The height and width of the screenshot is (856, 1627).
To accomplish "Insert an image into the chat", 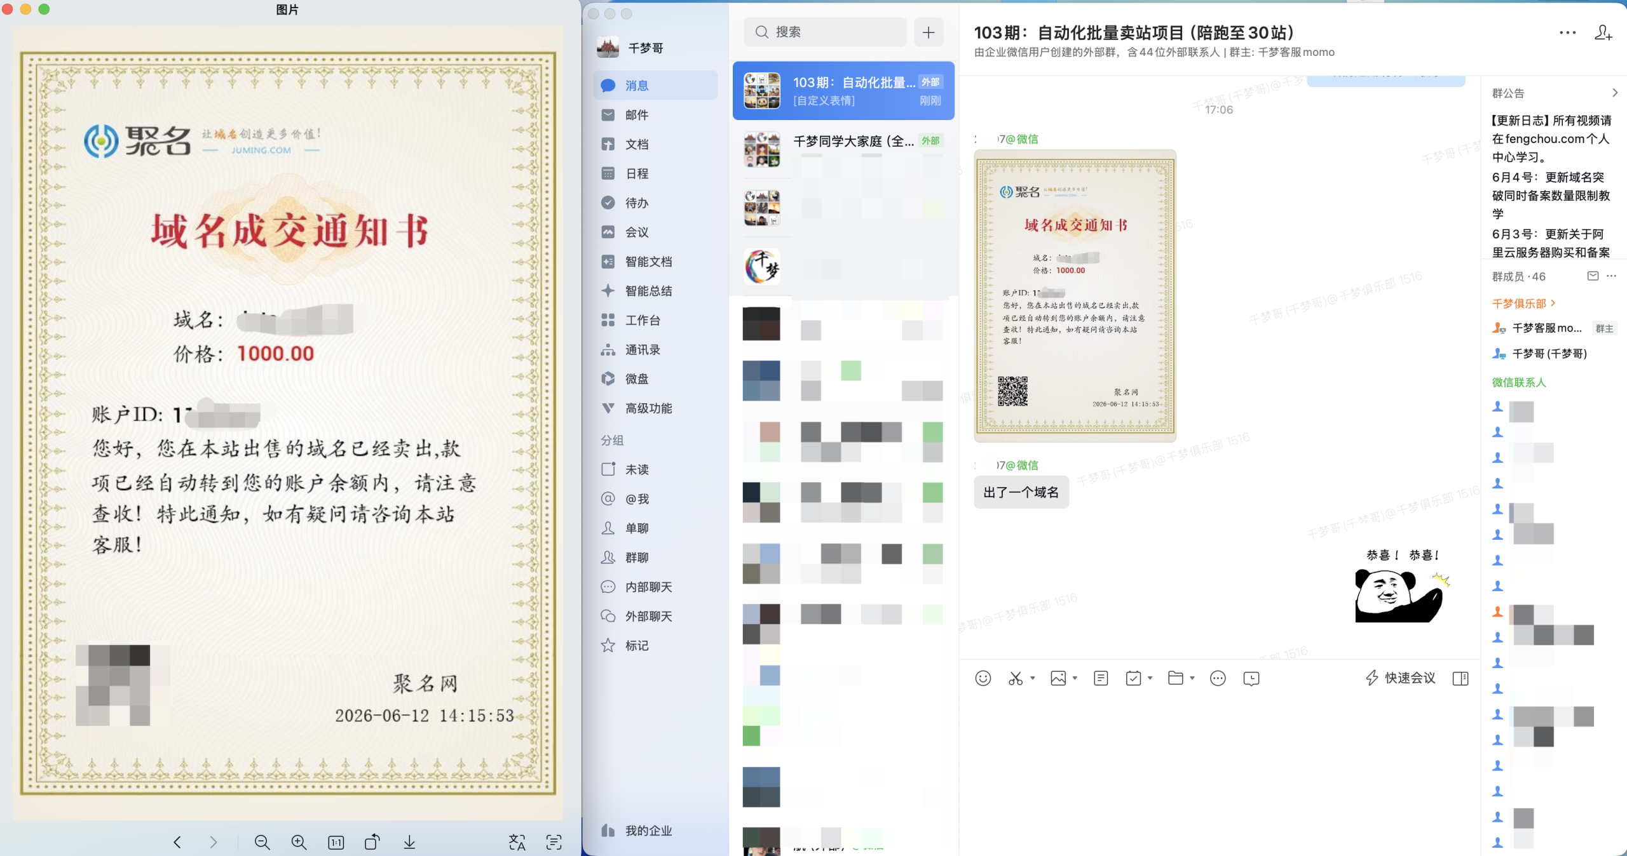I will click(x=1058, y=678).
